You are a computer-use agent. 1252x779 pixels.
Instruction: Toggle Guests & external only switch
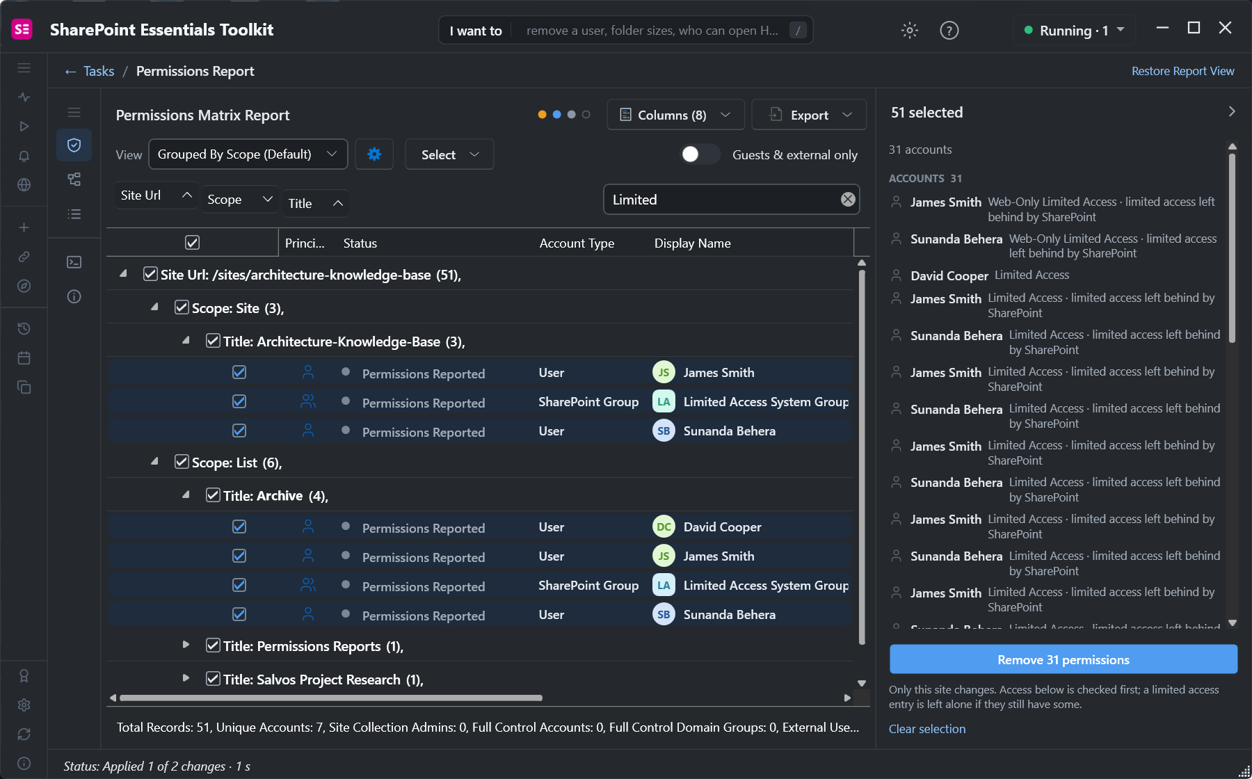coord(700,154)
